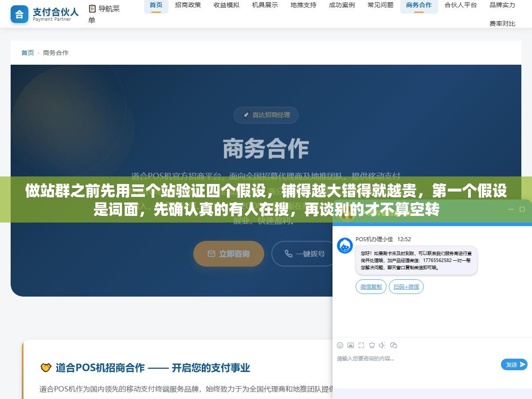The image size is (532, 399).
Task: Open 合伙人平台 menu item
Action: pyautogui.click(x=461, y=5)
